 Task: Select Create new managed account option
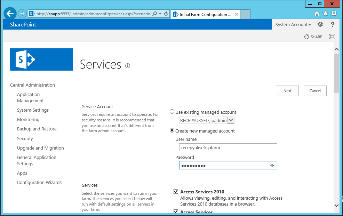(172, 130)
